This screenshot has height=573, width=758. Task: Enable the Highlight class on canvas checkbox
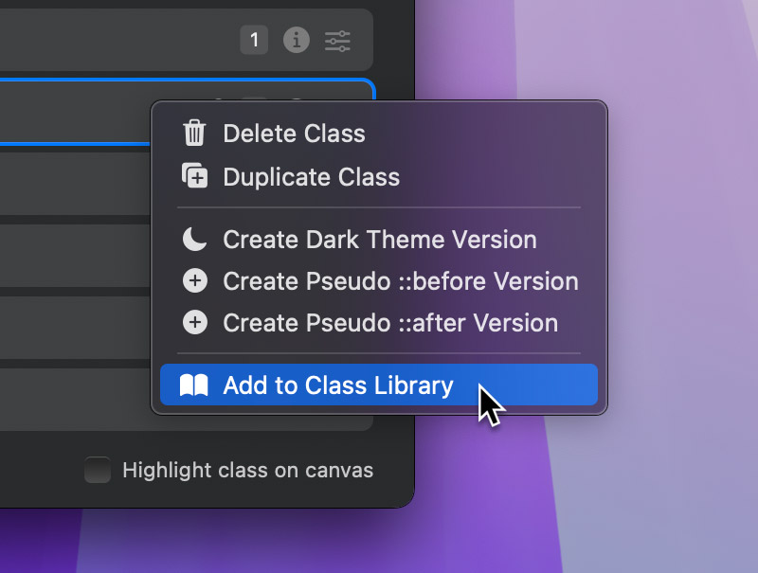tap(98, 470)
